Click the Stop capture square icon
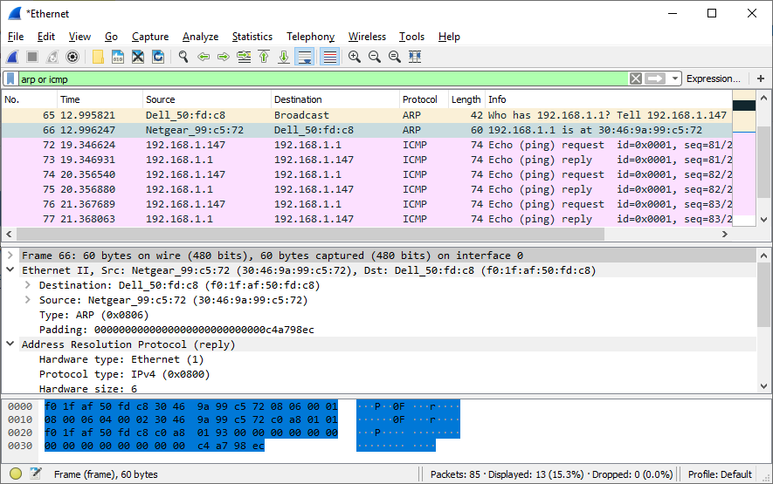The height and width of the screenshot is (484, 773). (32, 57)
